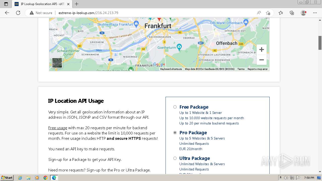Screen dimensions: 322x181
Task: Open the Free usage link
Action: click(58, 128)
